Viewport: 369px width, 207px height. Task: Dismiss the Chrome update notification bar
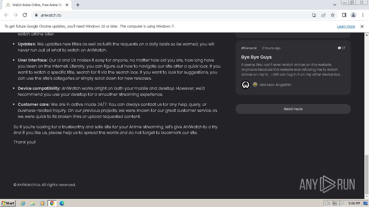point(362,26)
